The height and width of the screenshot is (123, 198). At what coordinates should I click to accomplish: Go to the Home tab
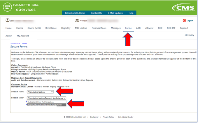click(8, 28)
